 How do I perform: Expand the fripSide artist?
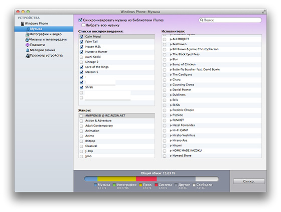pyautogui.click(x=171, y=115)
